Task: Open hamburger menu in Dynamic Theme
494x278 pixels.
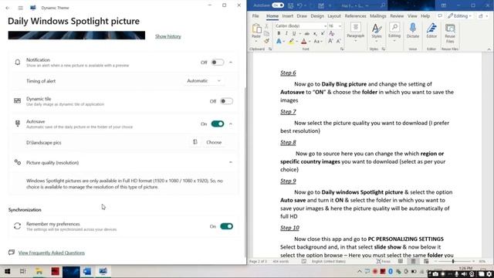Action: (21, 8)
